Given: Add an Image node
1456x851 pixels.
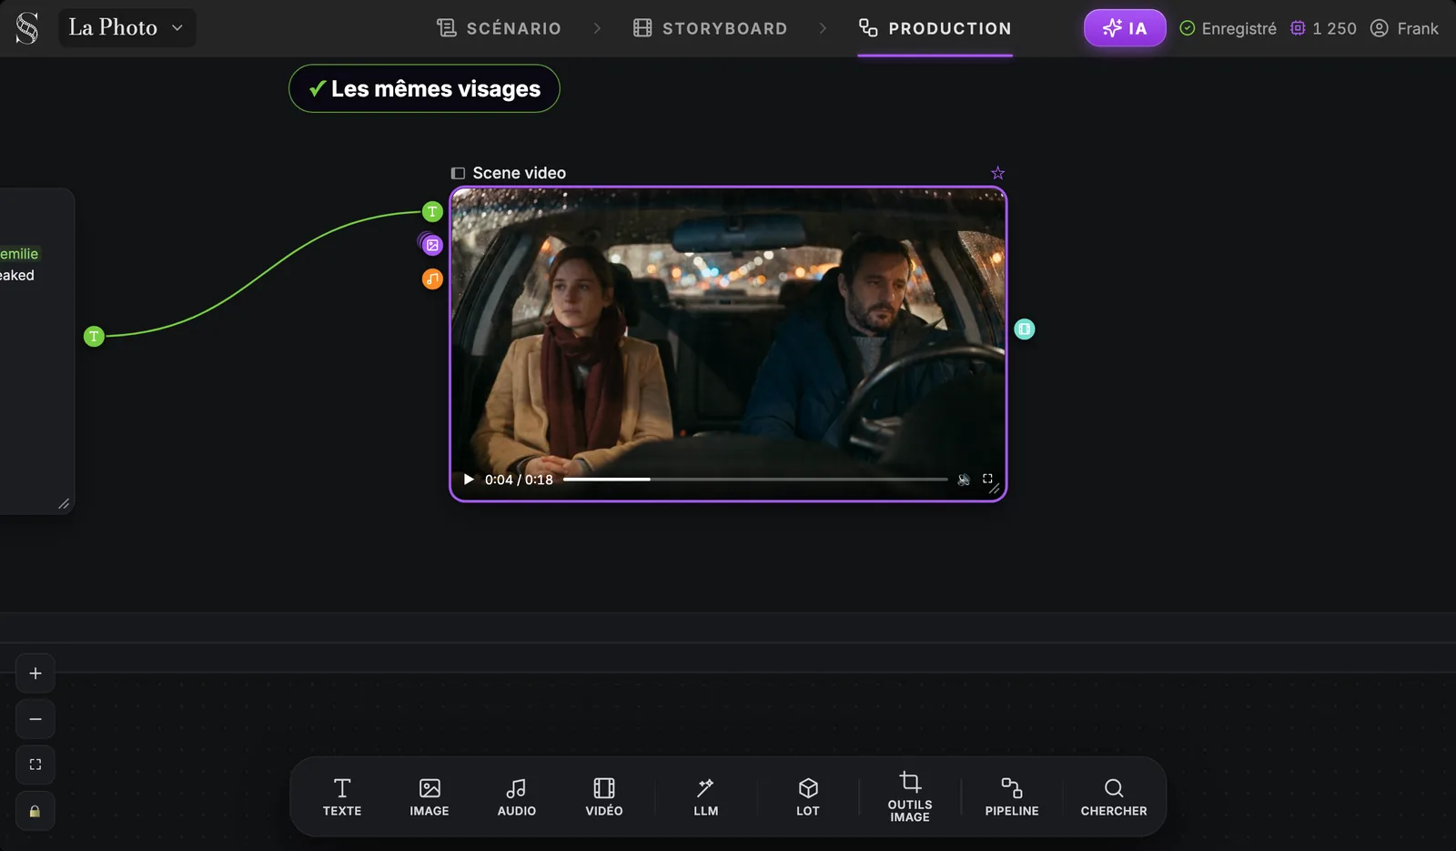Looking at the screenshot, I should pyautogui.click(x=430, y=796).
